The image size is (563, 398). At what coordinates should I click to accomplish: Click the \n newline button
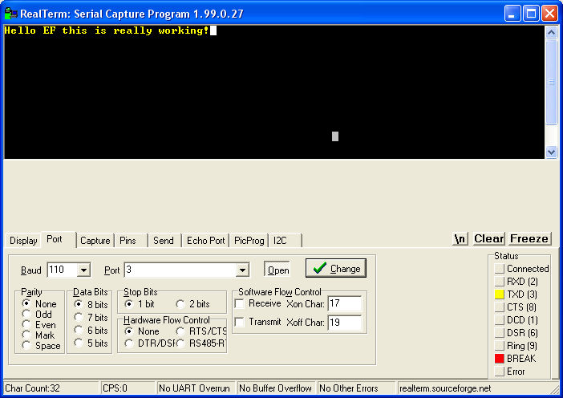pyautogui.click(x=460, y=238)
